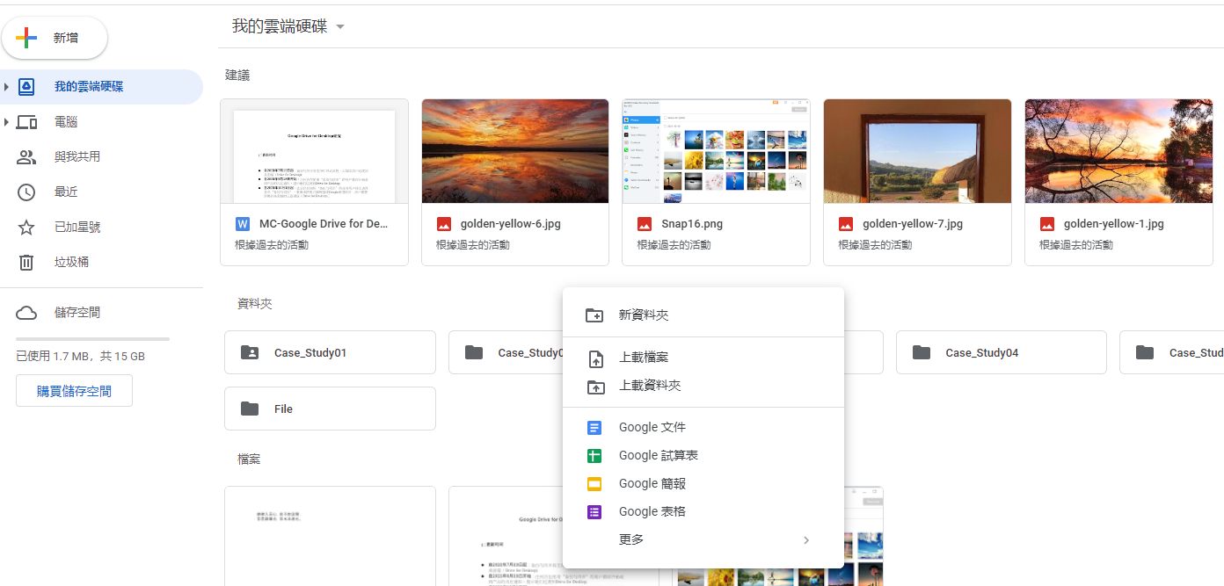This screenshot has width=1224, height=586.
Task: Open the Case_Study04 folder
Action: (x=1001, y=352)
